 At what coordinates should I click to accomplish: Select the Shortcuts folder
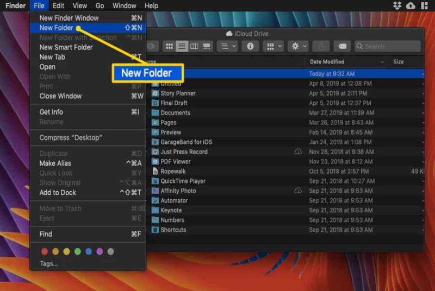click(285, 230)
